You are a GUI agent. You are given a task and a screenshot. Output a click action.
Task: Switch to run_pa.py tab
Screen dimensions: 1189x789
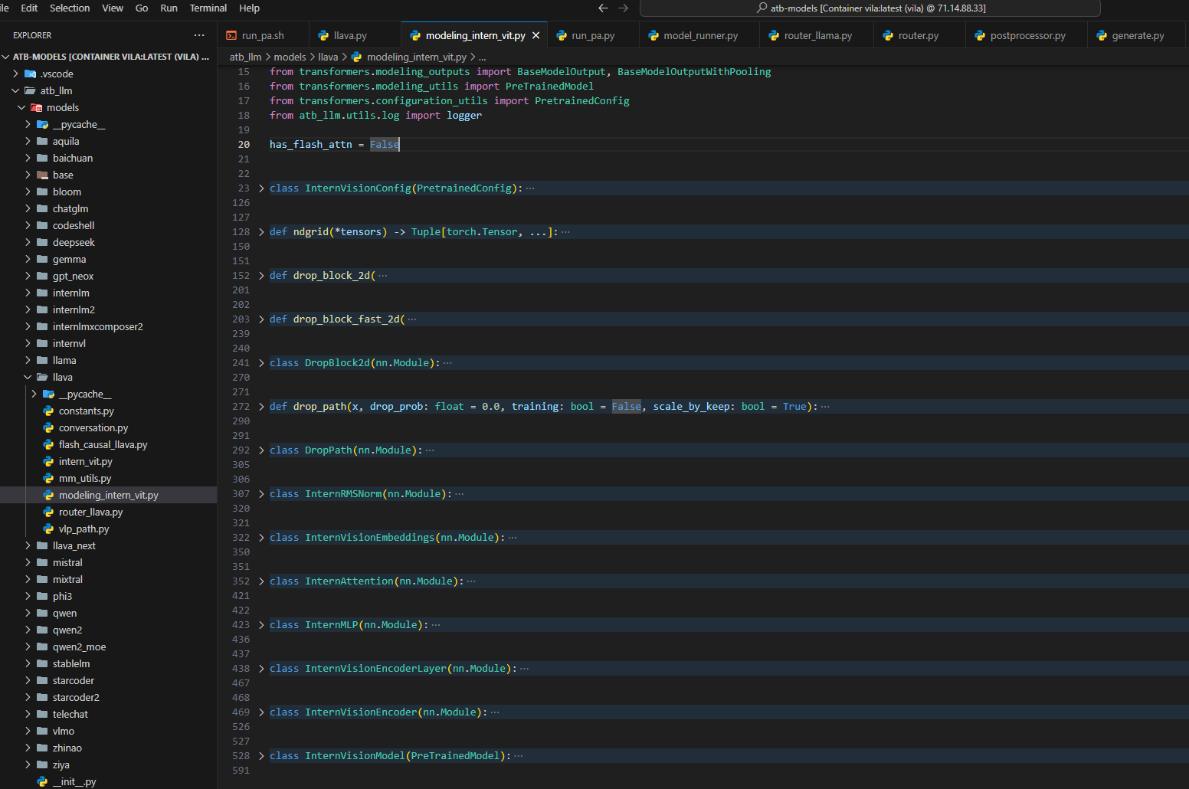tap(593, 35)
